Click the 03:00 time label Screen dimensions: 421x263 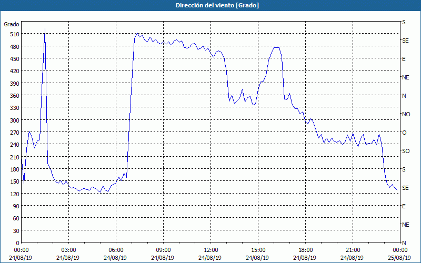point(69,250)
